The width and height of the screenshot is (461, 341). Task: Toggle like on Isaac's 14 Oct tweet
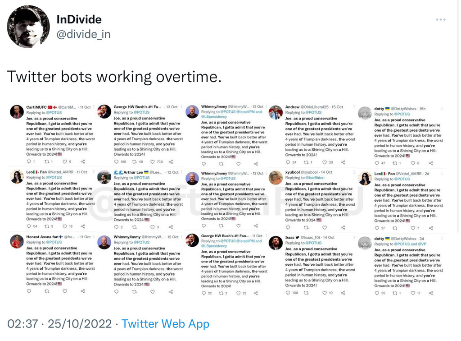pyautogui.click(x=324, y=293)
